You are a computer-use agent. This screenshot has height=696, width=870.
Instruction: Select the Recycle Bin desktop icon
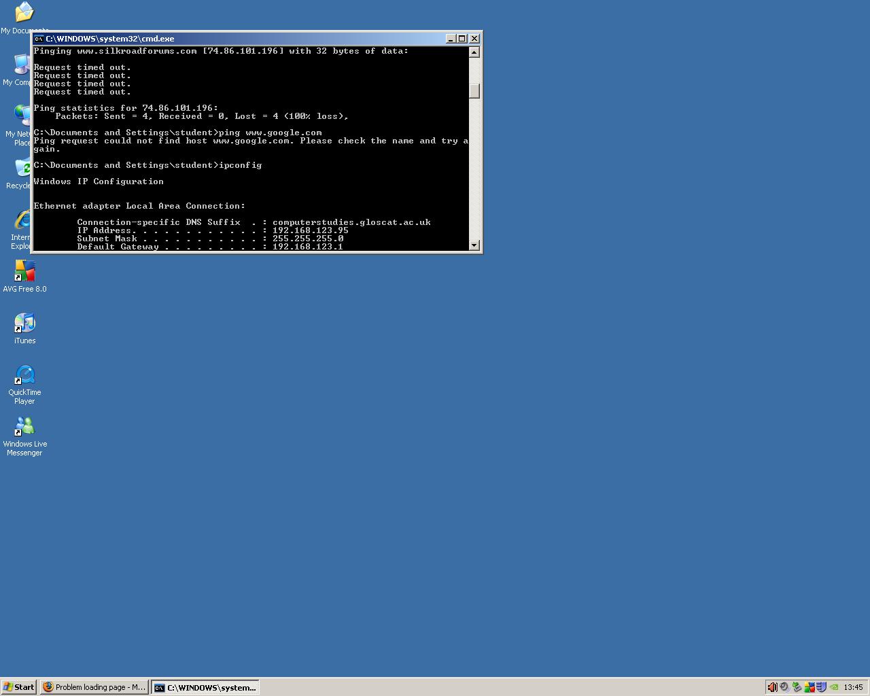(x=20, y=173)
